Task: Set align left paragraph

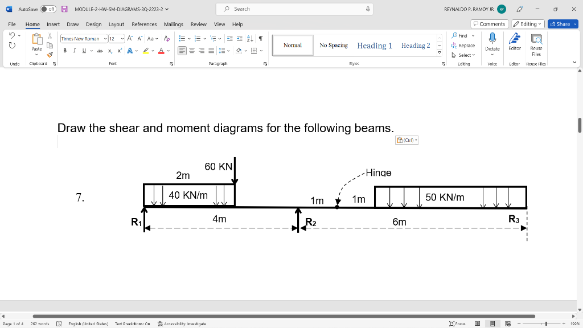Action: pos(182,51)
